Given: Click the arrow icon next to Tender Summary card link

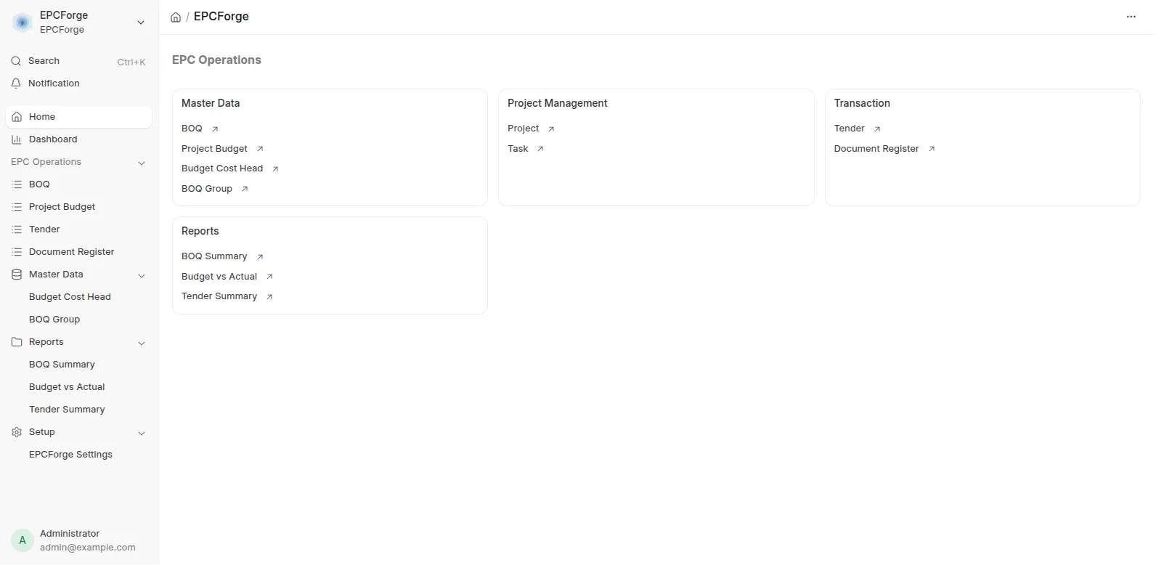Looking at the screenshot, I should tap(269, 297).
